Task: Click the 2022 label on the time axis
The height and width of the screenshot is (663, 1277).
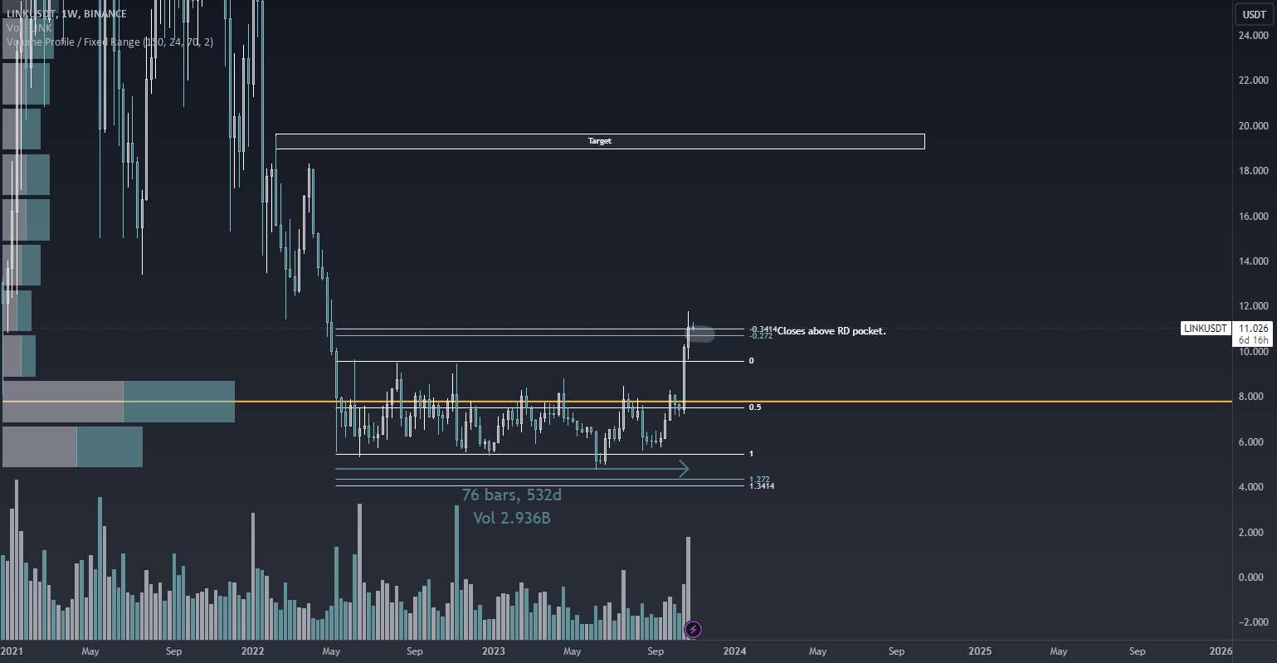Action: point(252,651)
